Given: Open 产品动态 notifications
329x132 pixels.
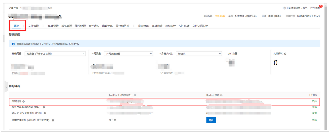Looking at the screenshot, I should pyautogui.click(x=315, y=8).
